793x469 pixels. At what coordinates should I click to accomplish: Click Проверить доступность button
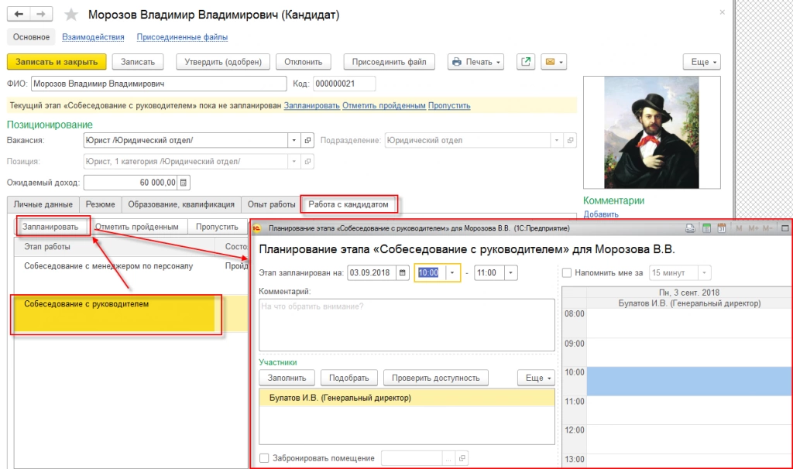coord(436,378)
